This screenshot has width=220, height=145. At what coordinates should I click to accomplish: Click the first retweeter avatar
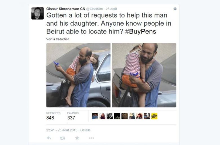(x=95, y=116)
